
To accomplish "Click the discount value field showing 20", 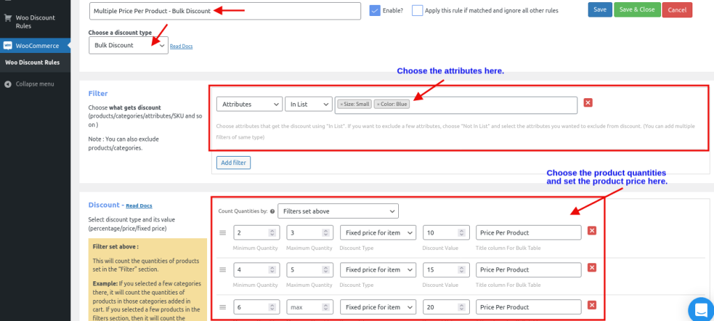I will 446,307.
